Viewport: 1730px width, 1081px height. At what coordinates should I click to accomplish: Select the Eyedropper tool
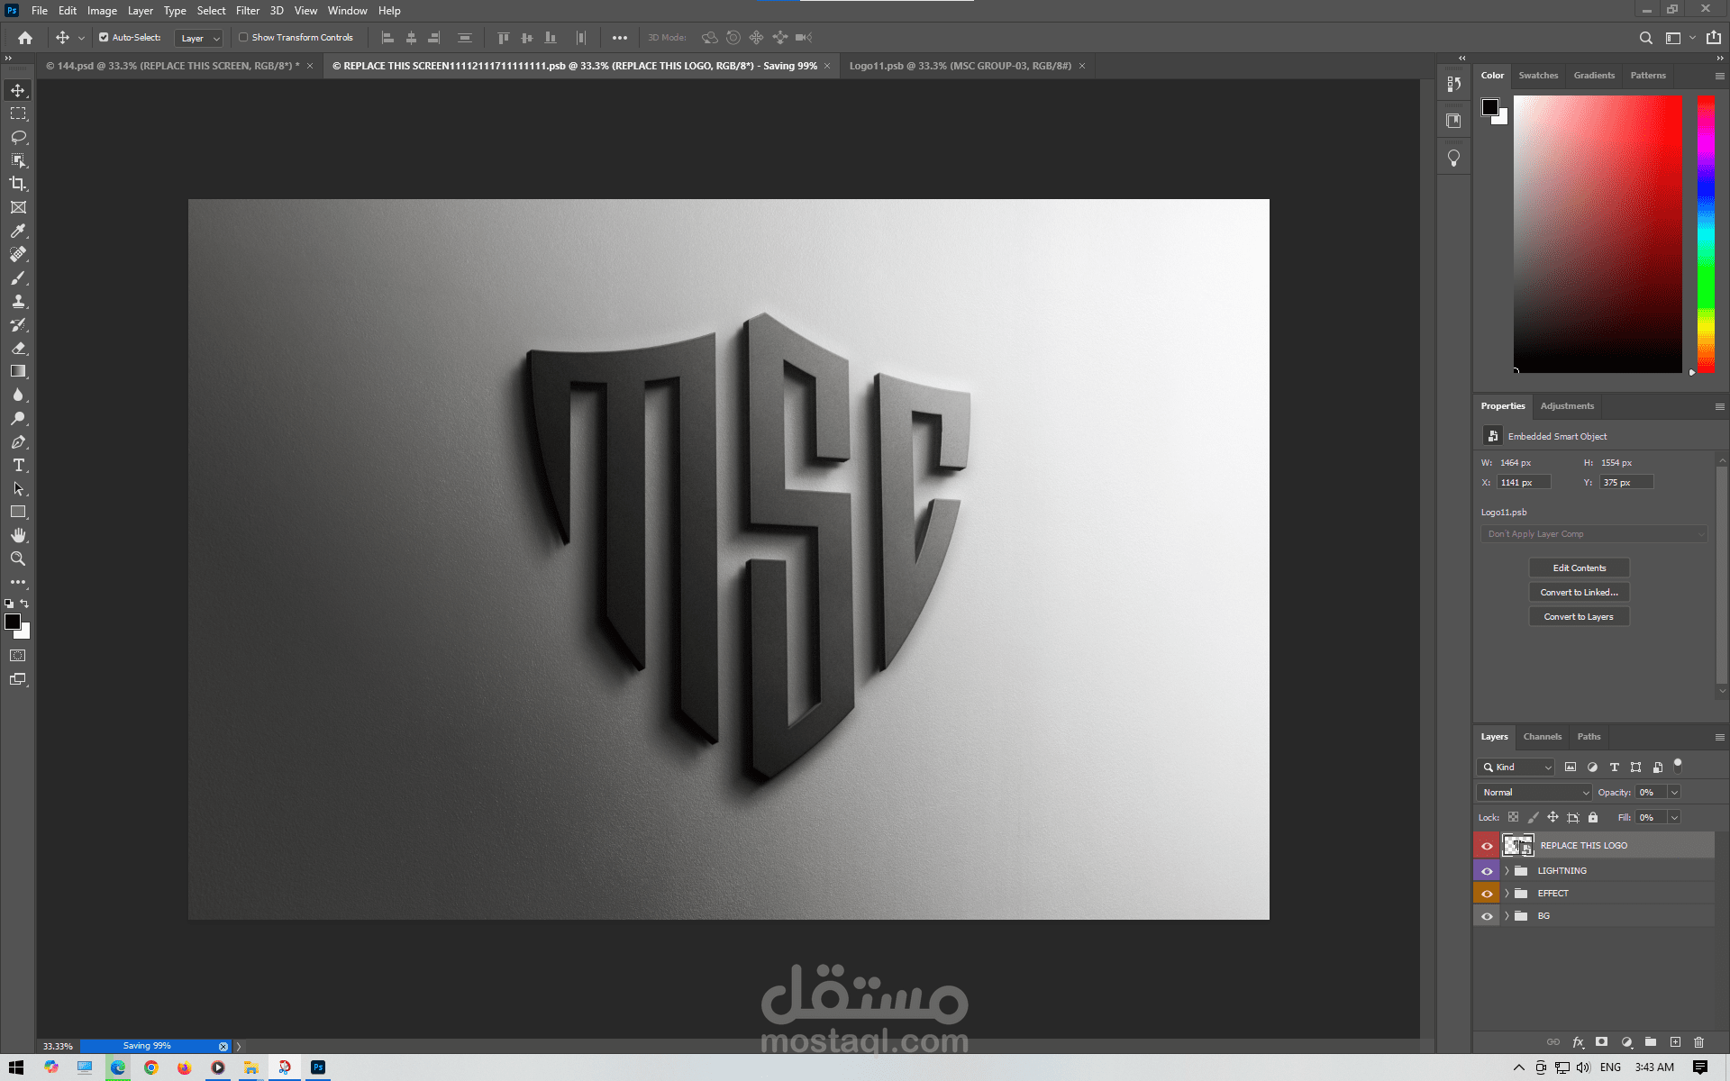(18, 231)
